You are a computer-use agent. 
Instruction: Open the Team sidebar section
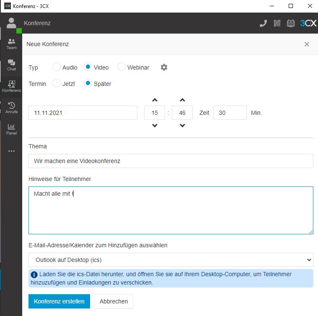[12, 44]
